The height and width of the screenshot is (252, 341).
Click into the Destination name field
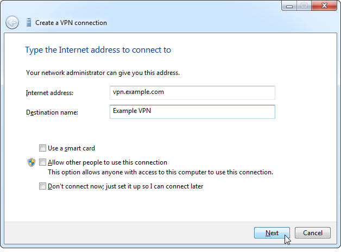192,111
